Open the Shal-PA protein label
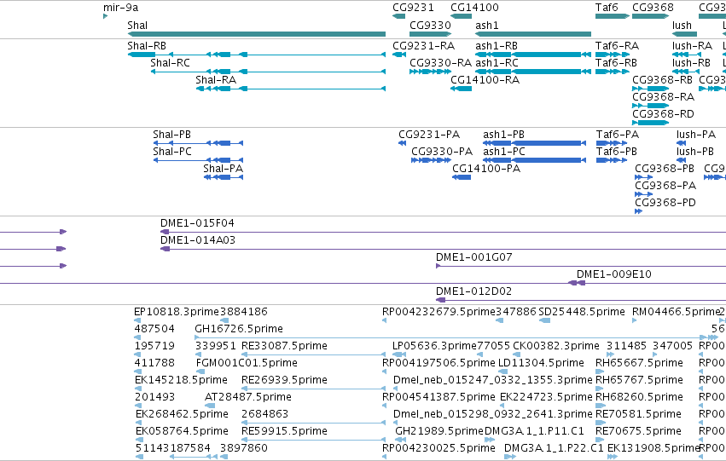This screenshot has height=461, width=726. pyautogui.click(x=224, y=169)
